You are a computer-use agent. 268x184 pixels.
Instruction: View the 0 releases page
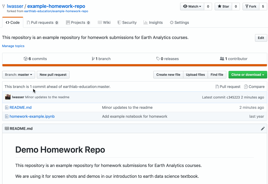[167, 59]
